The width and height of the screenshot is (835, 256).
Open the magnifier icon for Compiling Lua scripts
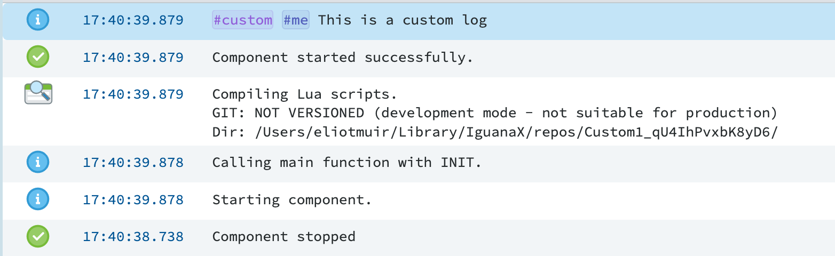(x=38, y=93)
